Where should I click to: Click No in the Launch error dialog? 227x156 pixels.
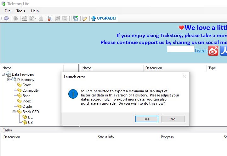click(173, 119)
